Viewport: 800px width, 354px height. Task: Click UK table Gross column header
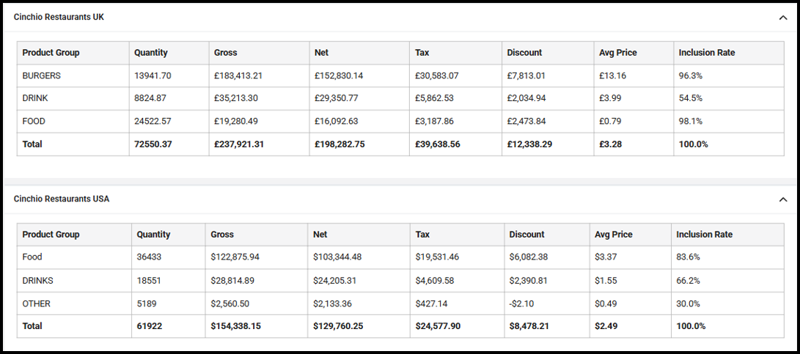click(226, 53)
